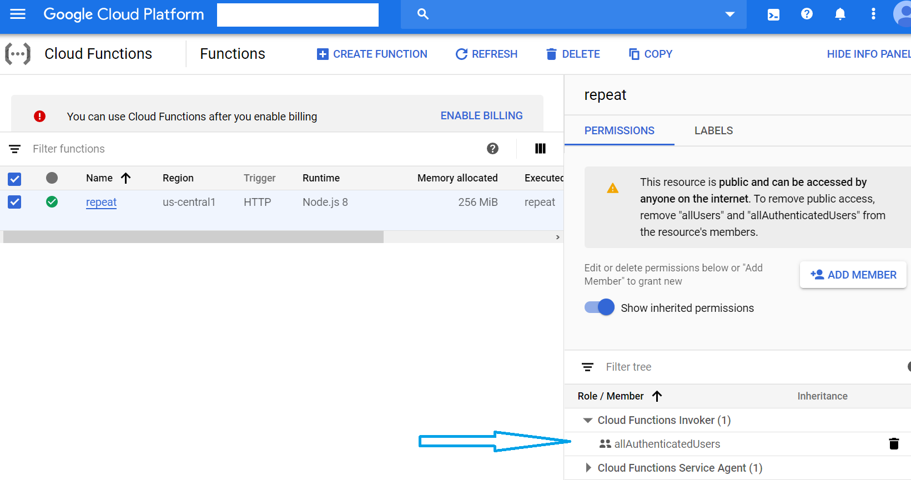
Task: Click the status column header circle
Action: click(52, 178)
